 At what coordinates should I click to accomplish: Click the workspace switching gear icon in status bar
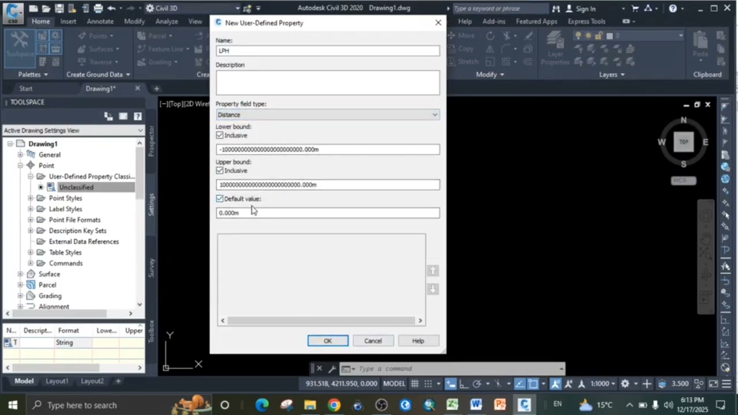point(625,384)
